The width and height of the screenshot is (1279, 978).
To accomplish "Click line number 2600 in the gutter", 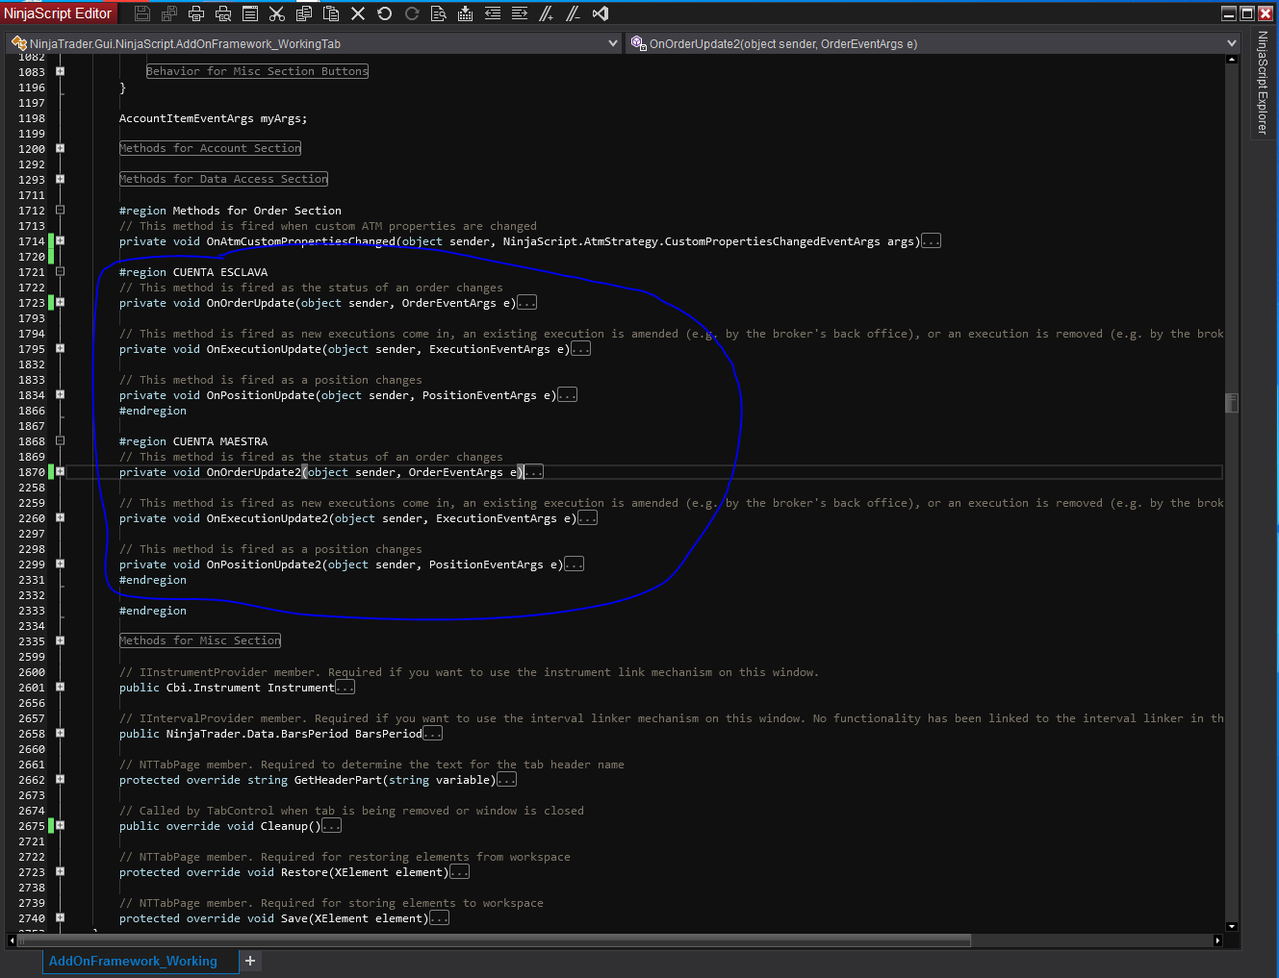I will tap(32, 672).
